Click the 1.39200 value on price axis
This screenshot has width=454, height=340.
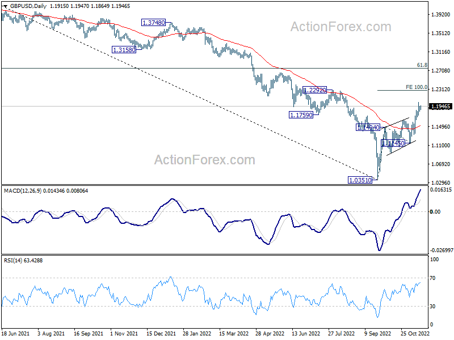pyautogui.click(x=440, y=14)
